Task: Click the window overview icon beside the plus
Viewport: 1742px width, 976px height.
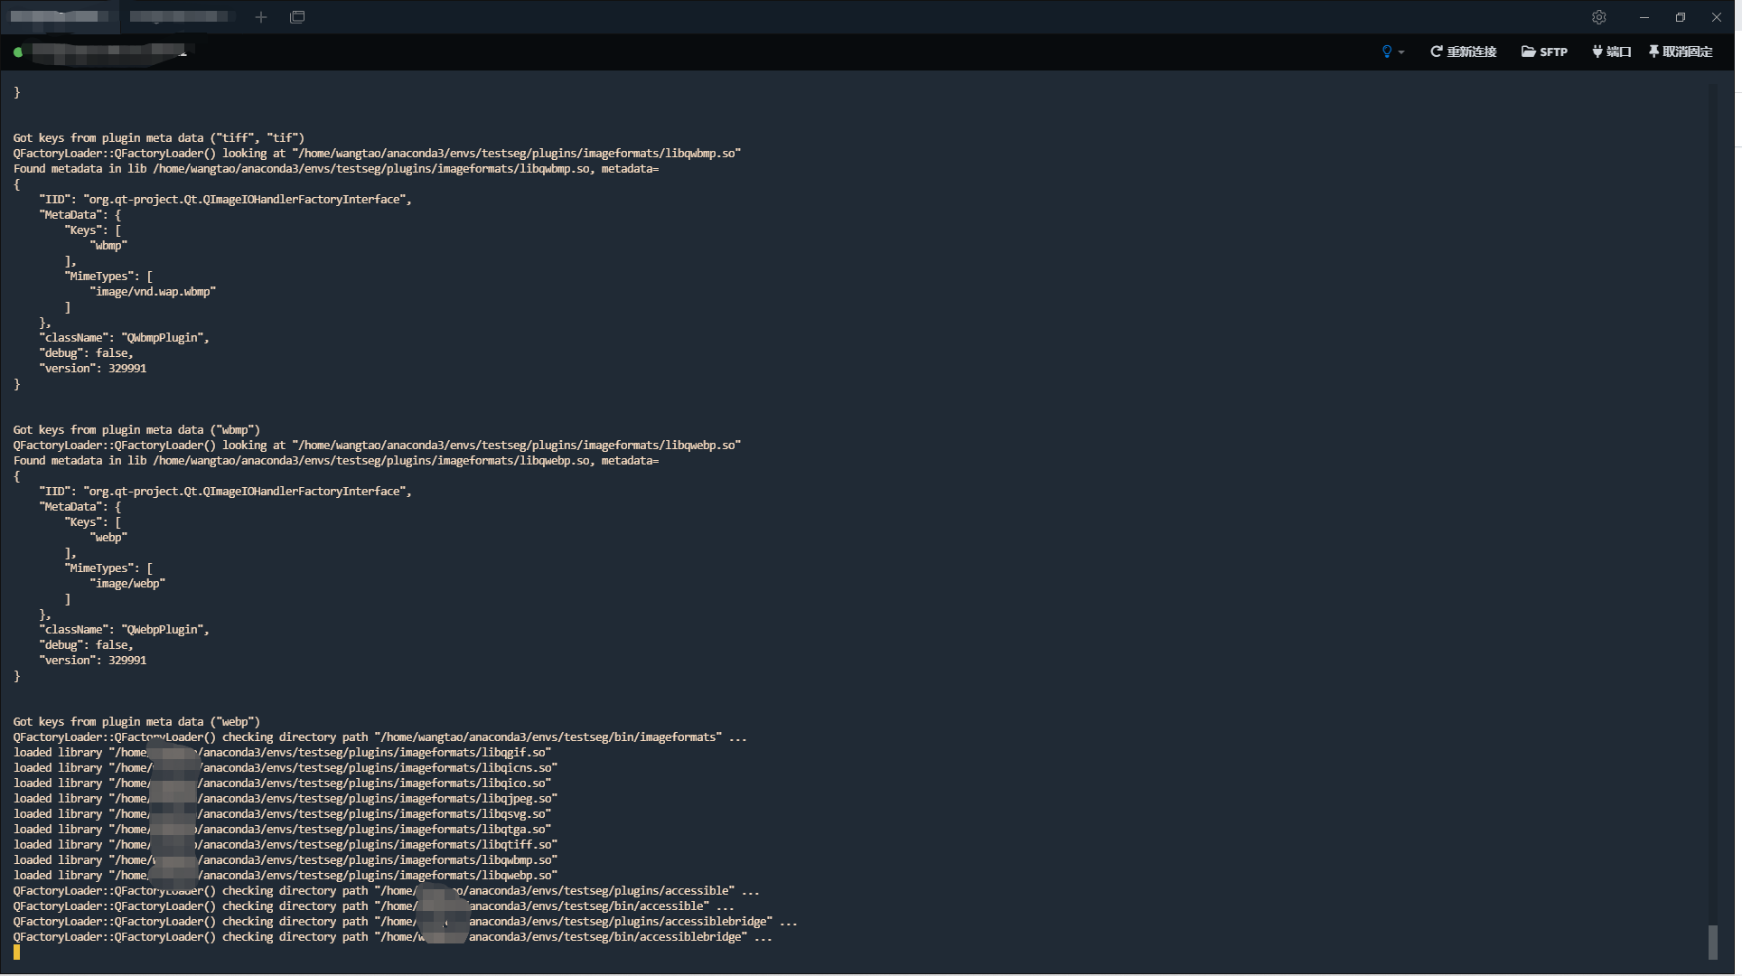Action: (x=297, y=17)
